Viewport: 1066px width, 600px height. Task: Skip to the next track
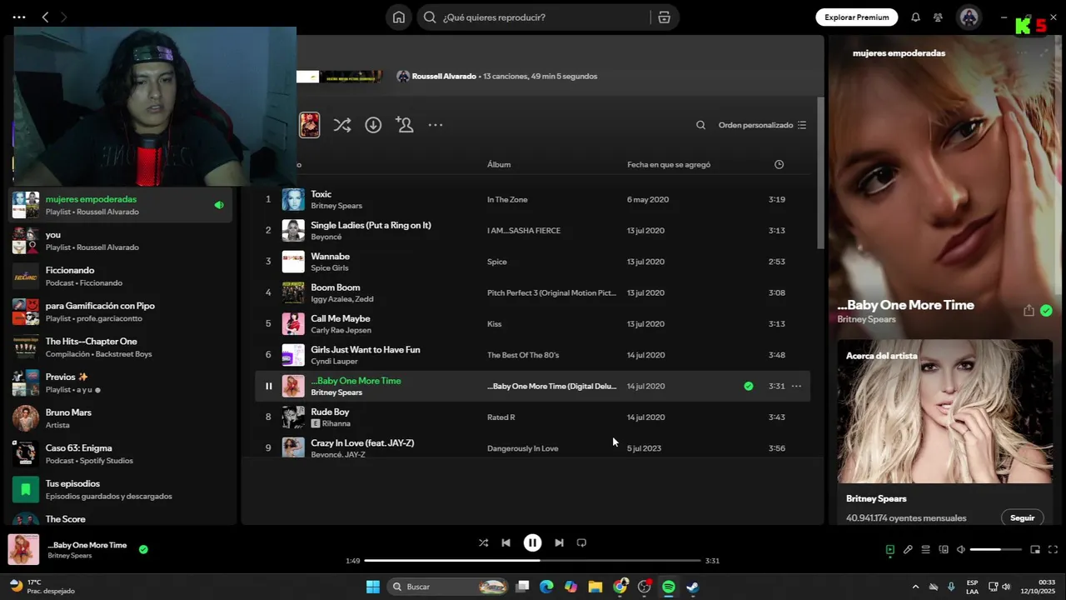point(559,542)
